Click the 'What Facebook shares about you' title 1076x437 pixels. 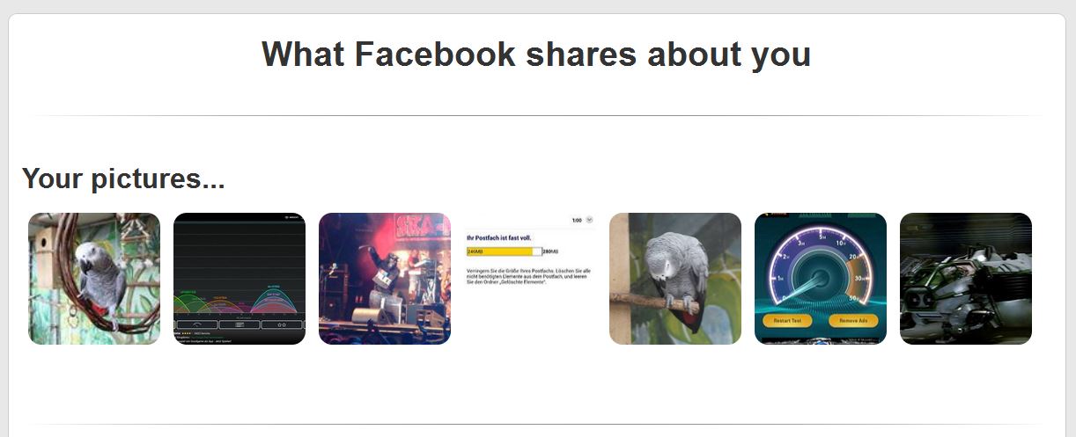point(536,55)
